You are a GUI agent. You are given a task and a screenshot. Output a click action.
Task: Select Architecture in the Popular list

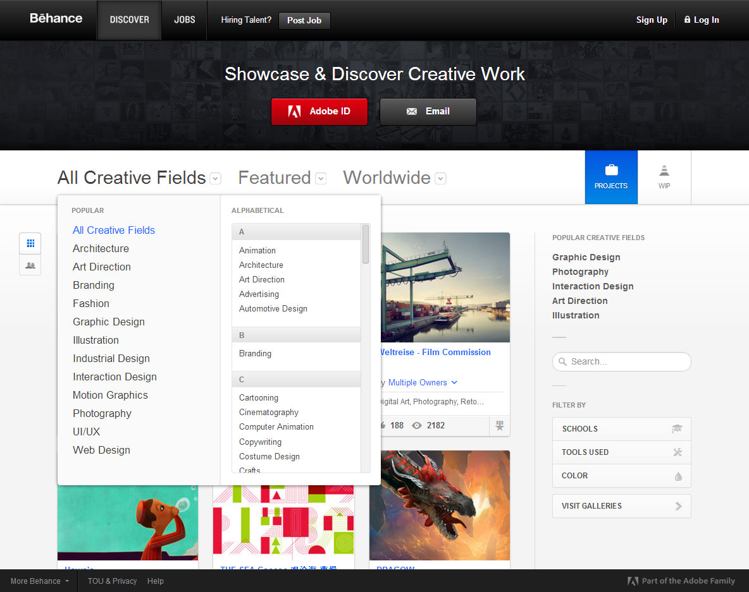click(x=101, y=248)
